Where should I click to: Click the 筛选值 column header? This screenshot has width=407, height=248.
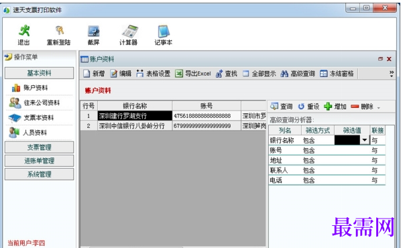click(352, 130)
